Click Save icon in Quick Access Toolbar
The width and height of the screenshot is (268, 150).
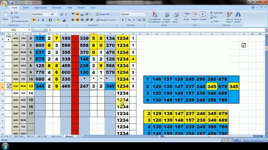point(11,2)
